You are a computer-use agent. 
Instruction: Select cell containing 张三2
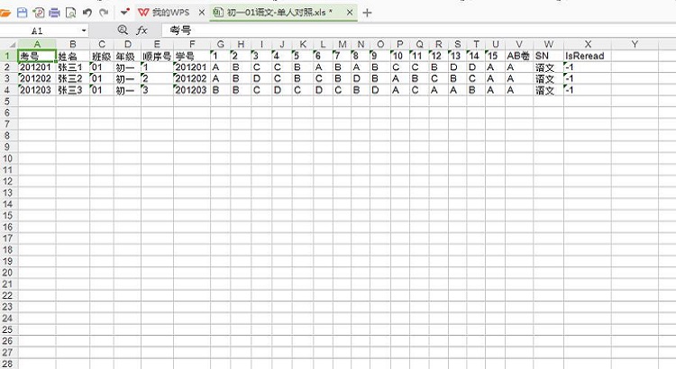[x=72, y=78]
